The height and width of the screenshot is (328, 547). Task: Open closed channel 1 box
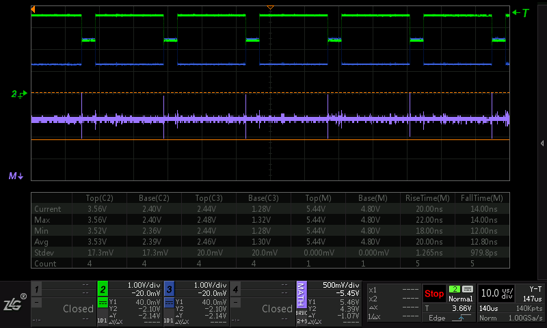[64, 303]
